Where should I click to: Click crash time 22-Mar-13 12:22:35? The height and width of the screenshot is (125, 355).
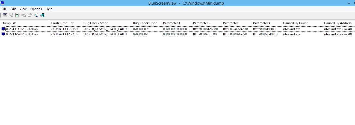pos(64,34)
